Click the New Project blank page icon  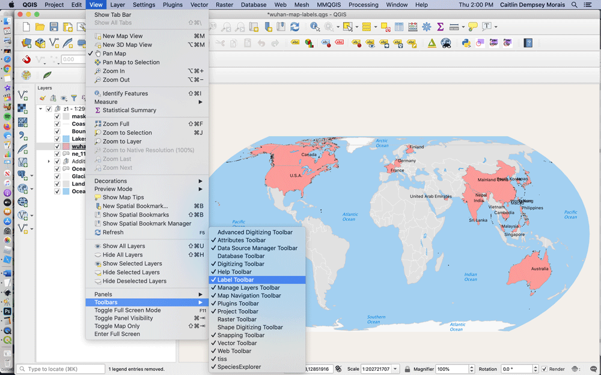point(26,27)
